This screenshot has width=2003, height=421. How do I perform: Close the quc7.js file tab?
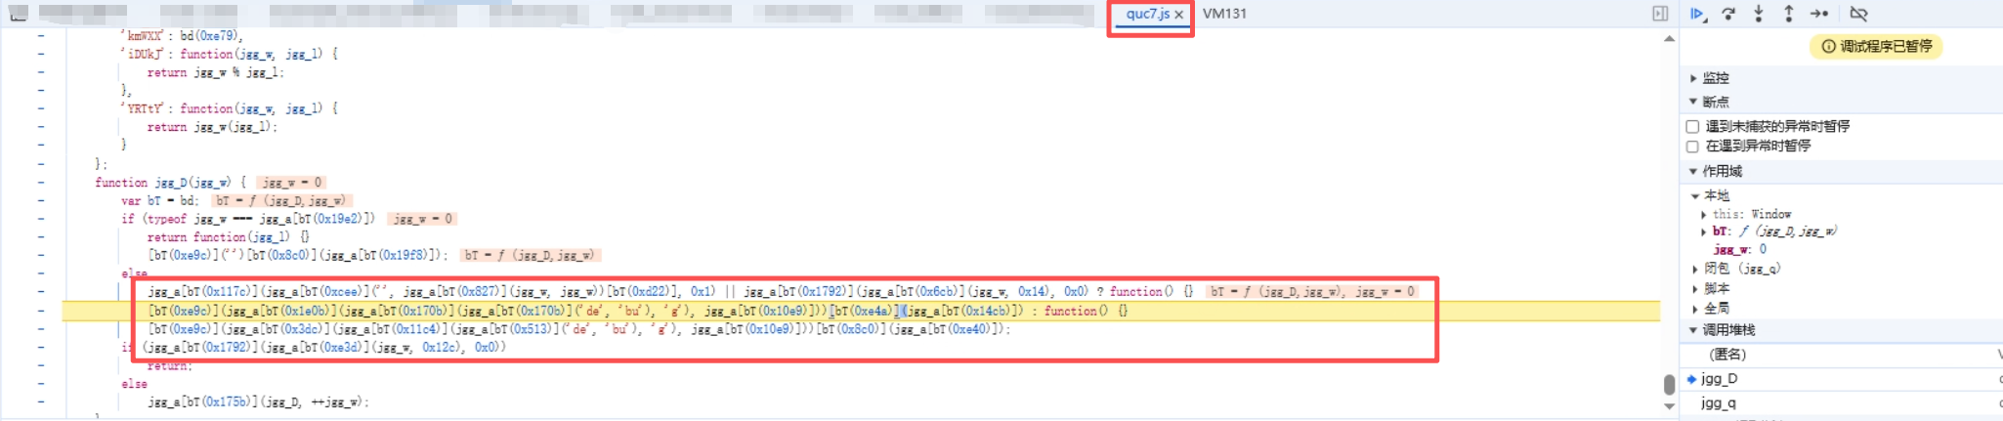(x=1179, y=15)
